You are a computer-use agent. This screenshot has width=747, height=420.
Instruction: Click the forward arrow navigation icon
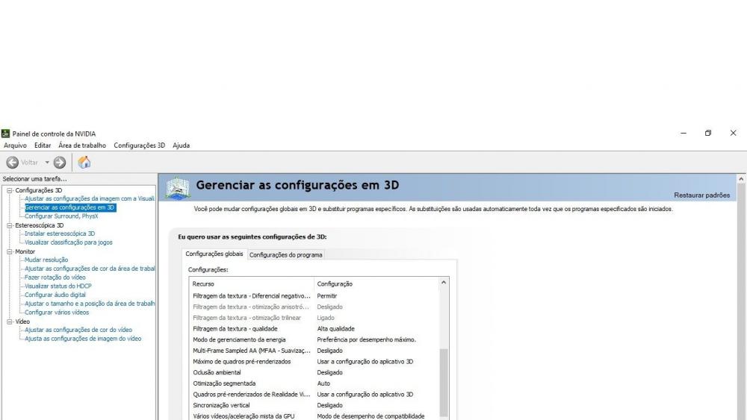60,162
